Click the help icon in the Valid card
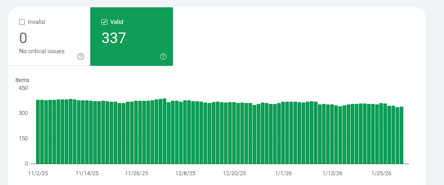444x185 pixels. click(163, 57)
